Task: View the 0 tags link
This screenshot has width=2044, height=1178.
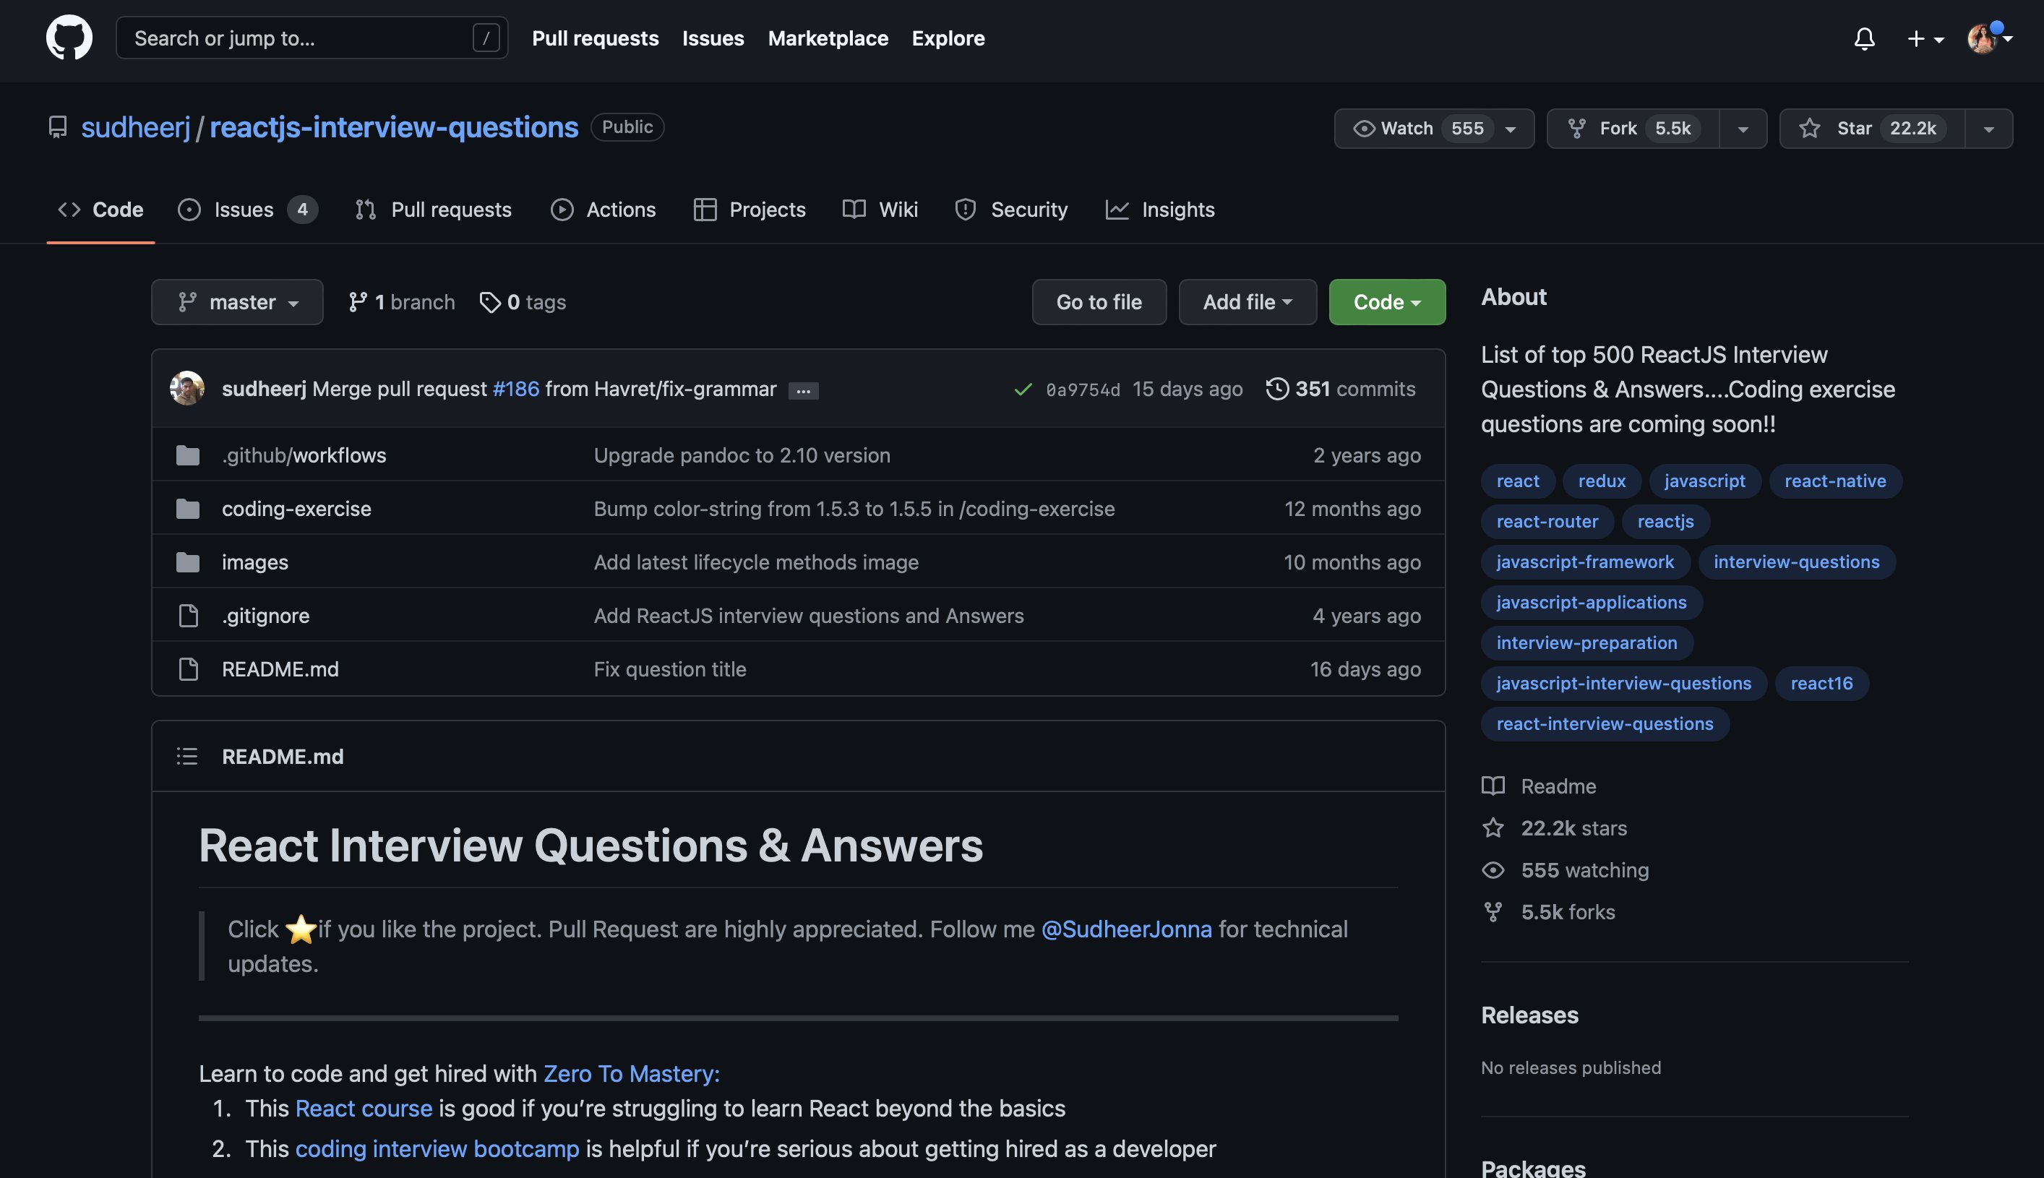Action: [x=523, y=302]
